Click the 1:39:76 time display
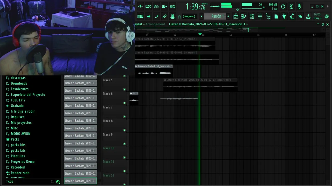Viewport: 332px width, 186px height. coord(195,6)
